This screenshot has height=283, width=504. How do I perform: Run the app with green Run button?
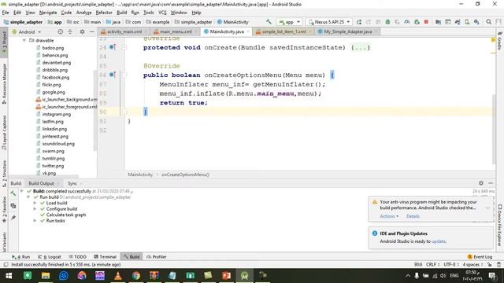coord(359,22)
